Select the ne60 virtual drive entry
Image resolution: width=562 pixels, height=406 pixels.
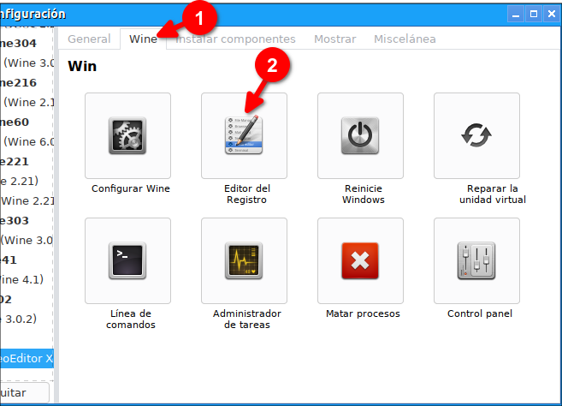pyautogui.click(x=15, y=122)
